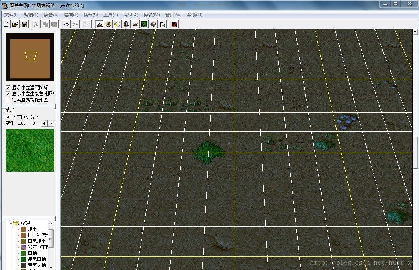Click the minimap preview thumbnail
Image resolution: width=419 pixels, height=270 pixels.
(30, 57)
